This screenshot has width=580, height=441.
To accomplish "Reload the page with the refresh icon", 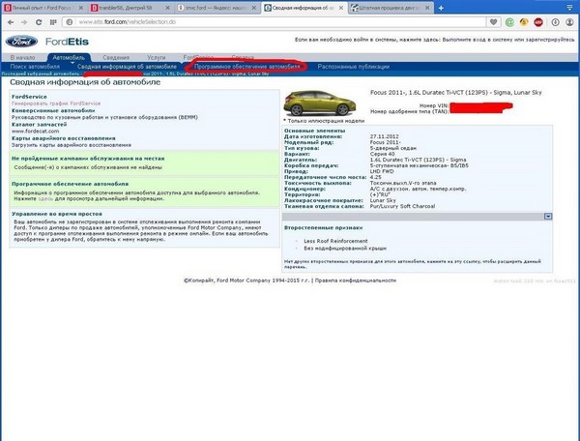I will pyautogui.click(x=39, y=22).
